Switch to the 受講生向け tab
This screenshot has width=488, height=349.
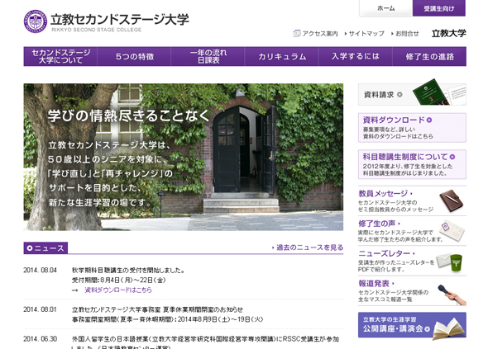[x=439, y=8]
